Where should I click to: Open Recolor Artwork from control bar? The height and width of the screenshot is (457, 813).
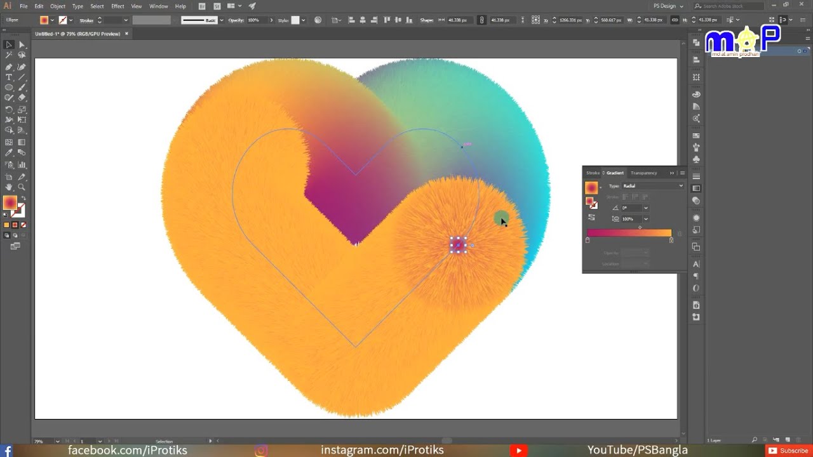pyautogui.click(x=318, y=20)
